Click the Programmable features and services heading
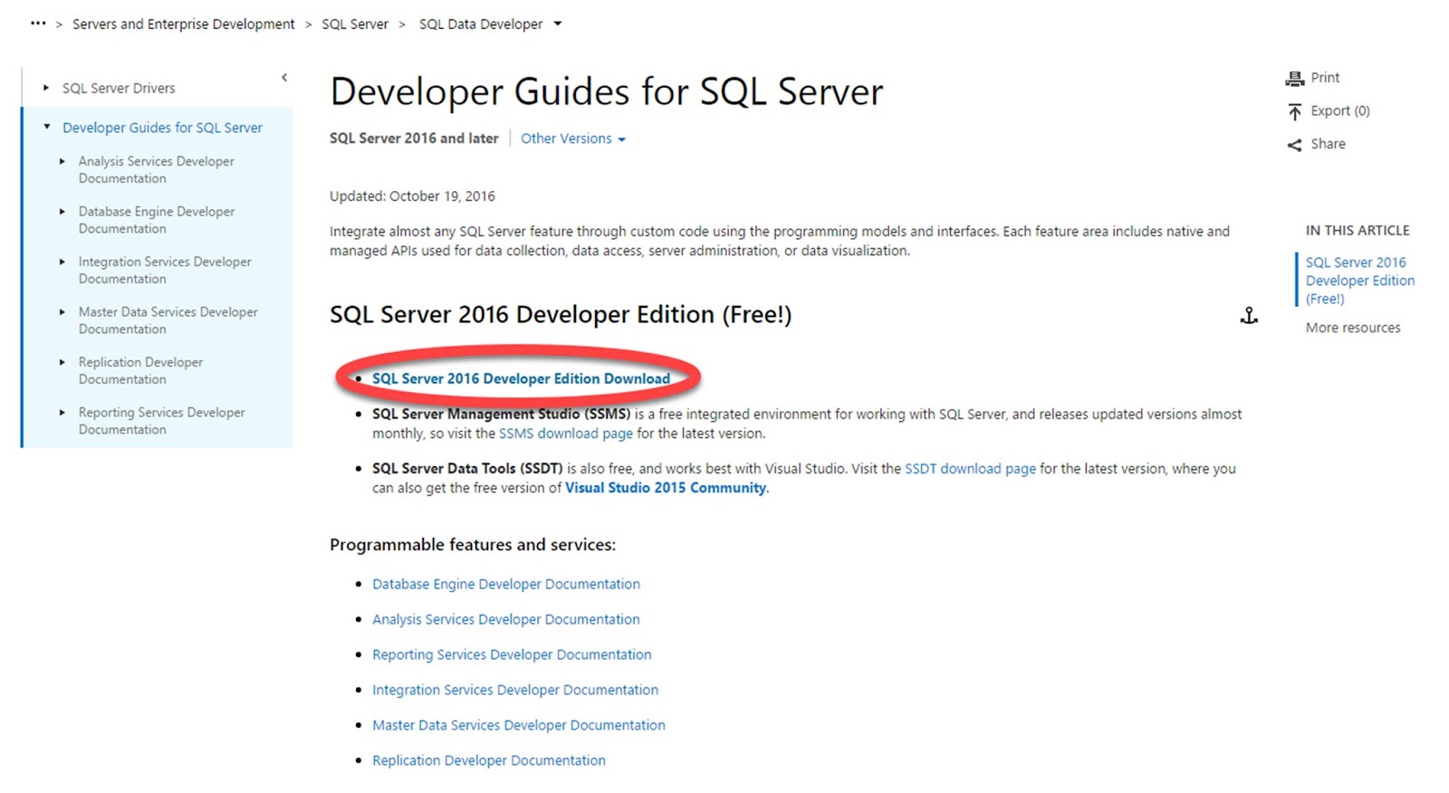This screenshot has width=1449, height=793. (x=473, y=545)
